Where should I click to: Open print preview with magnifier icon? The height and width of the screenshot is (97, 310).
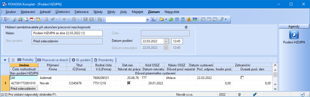coord(26,19)
